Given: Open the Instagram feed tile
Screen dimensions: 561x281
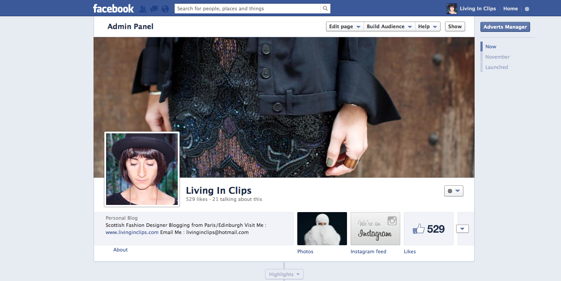Looking at the screenshot, I should coord(375,229).
